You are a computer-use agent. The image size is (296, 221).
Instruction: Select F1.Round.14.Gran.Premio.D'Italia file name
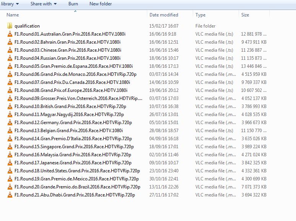(73, 139)
